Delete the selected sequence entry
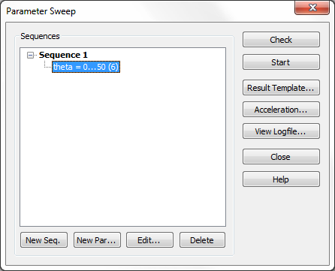The height and width of the screenshot is (271, 335). pos(202,240)
